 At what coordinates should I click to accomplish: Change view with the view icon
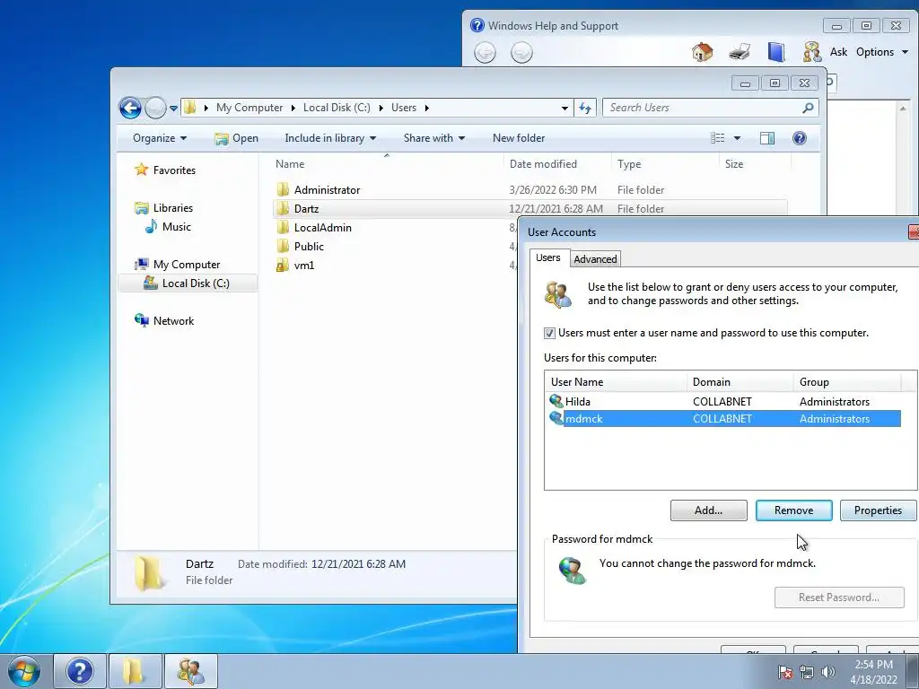[x=717, y=138]
